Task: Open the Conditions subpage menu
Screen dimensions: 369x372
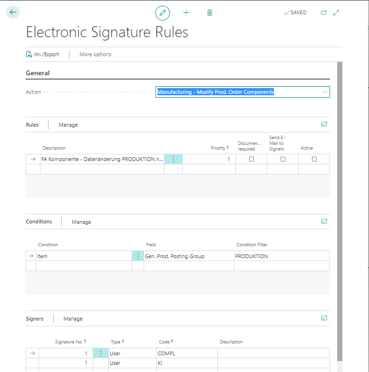Action: (39, 221)
